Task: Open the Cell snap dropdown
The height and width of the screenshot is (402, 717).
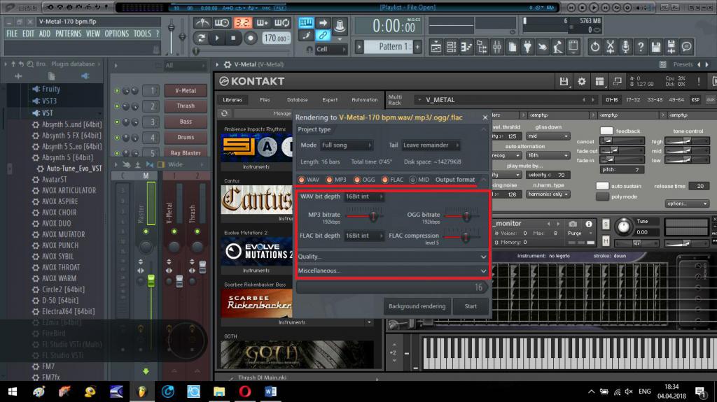Action: pyautogui.click(x=331, y=49)
